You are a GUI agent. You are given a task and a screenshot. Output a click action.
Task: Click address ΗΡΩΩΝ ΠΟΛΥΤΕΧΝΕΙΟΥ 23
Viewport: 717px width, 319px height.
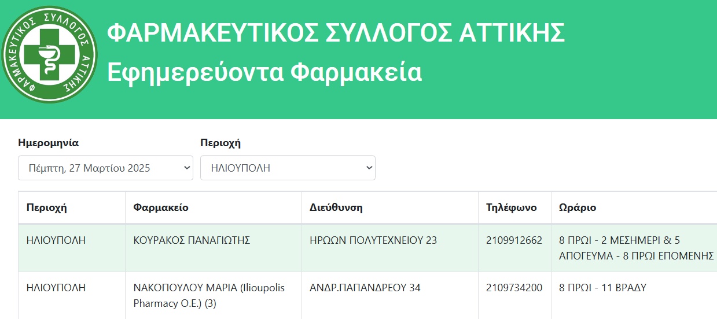(373, 240)
